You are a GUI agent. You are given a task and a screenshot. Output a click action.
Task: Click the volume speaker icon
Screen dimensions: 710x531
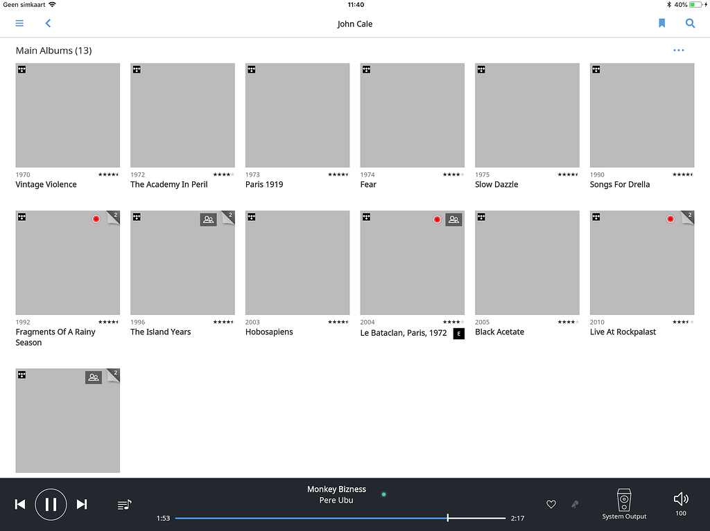(681, 498)
